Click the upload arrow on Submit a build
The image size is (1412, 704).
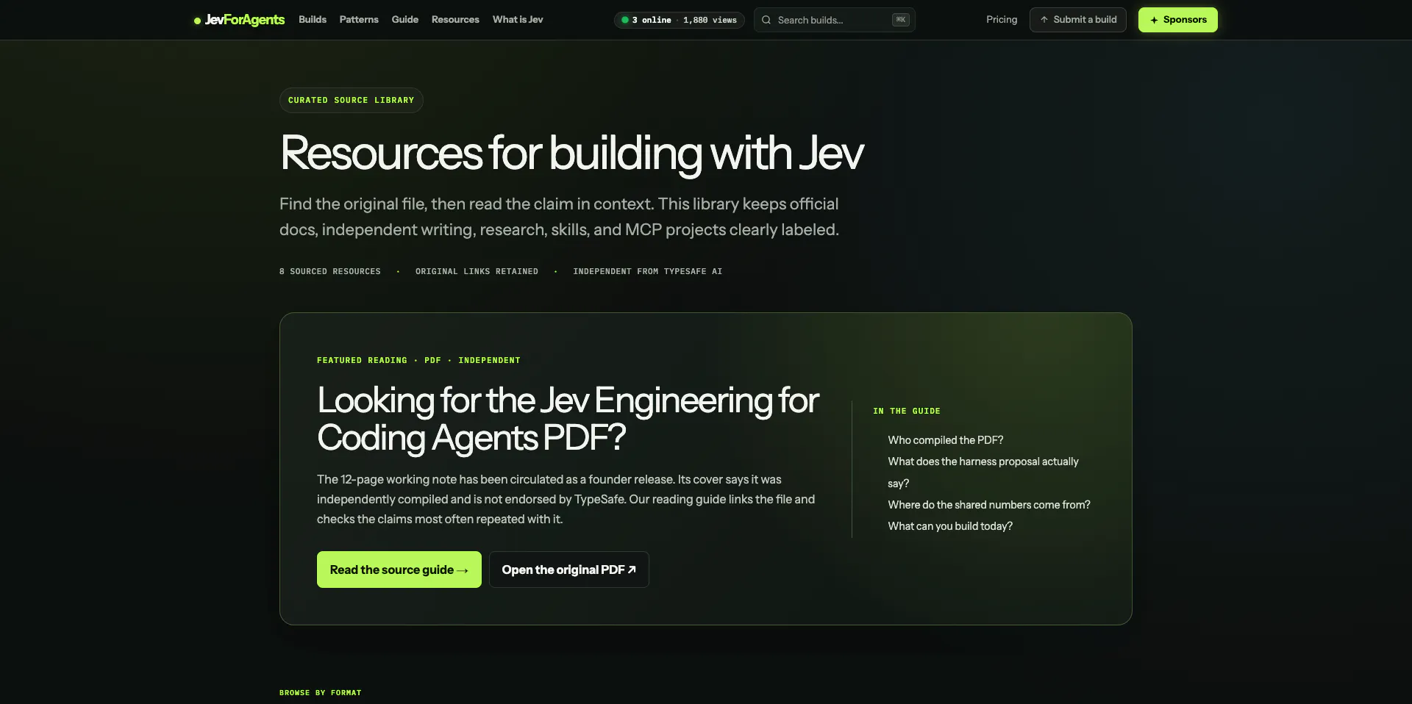click(x=1044, y=20)
